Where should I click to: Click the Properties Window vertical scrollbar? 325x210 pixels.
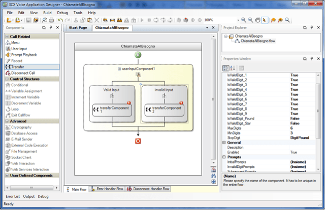tap(318, 111)
